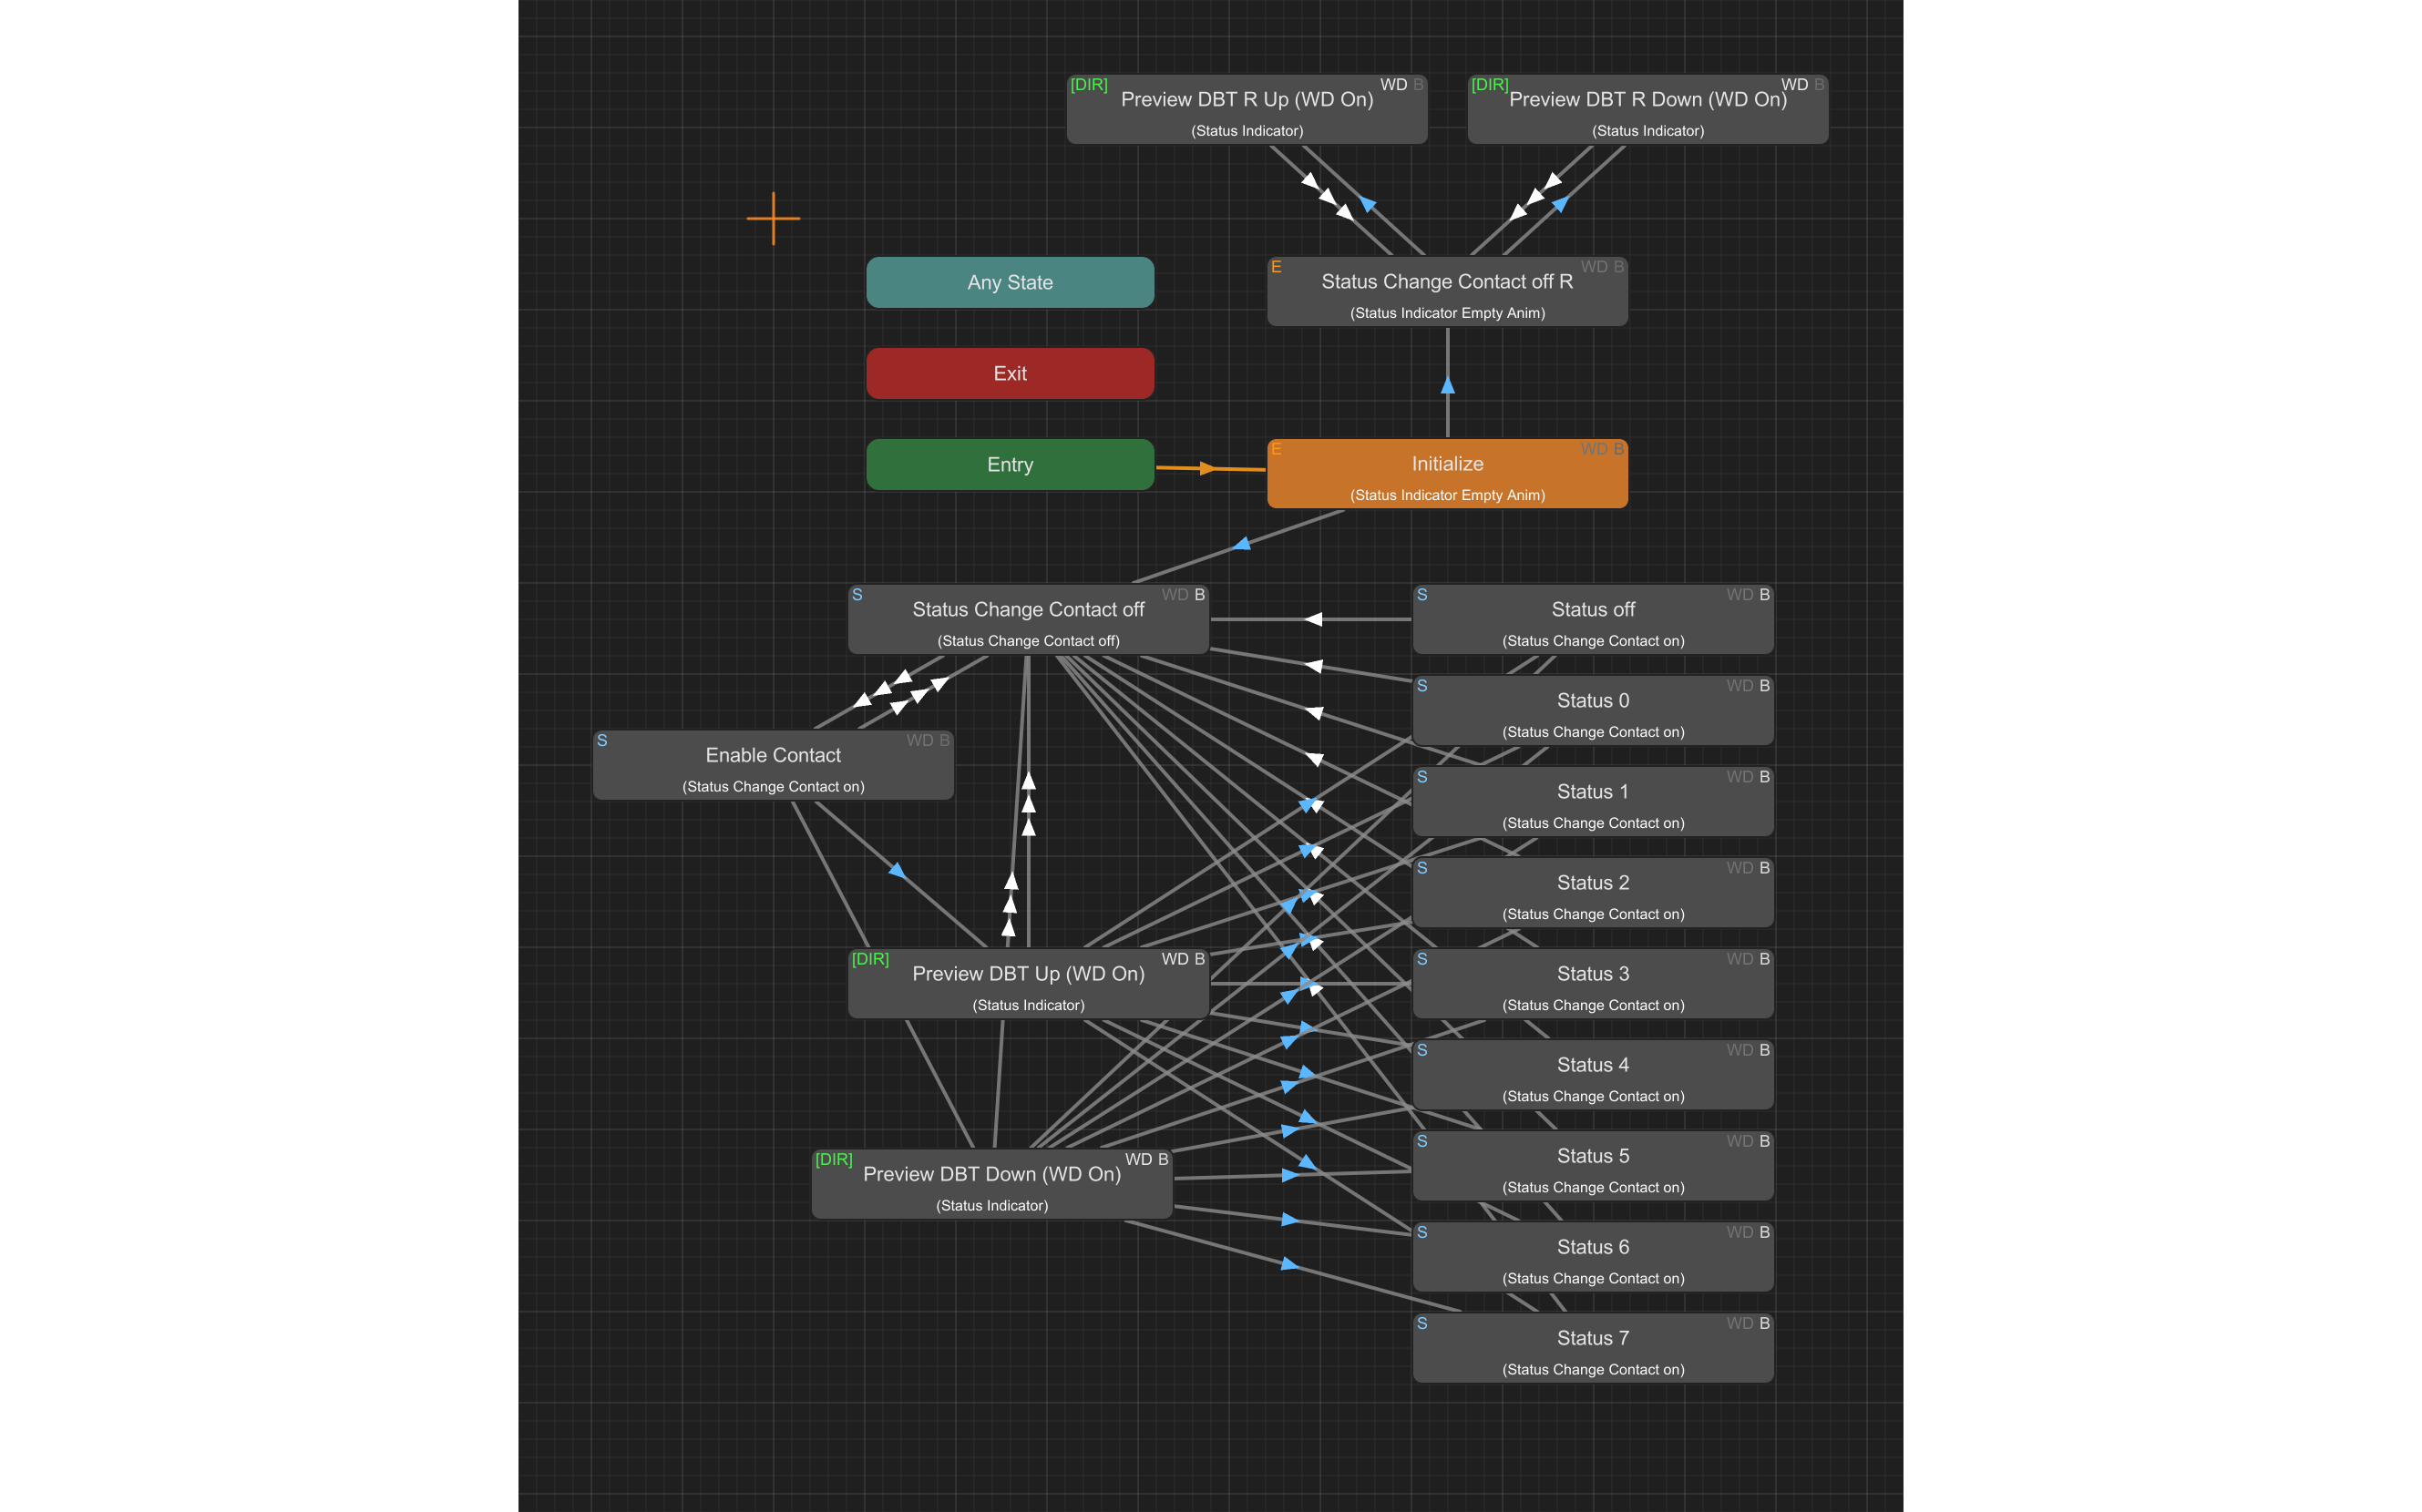Click blue transition arrow from Initialize to Contact off R

pos(1447,385)
